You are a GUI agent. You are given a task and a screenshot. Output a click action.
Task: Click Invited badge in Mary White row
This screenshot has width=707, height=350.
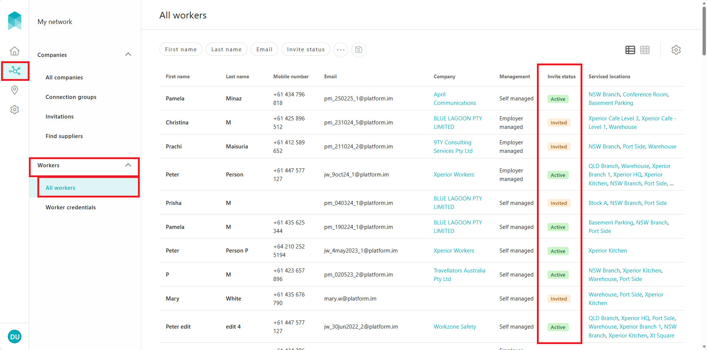click(559, 299)
